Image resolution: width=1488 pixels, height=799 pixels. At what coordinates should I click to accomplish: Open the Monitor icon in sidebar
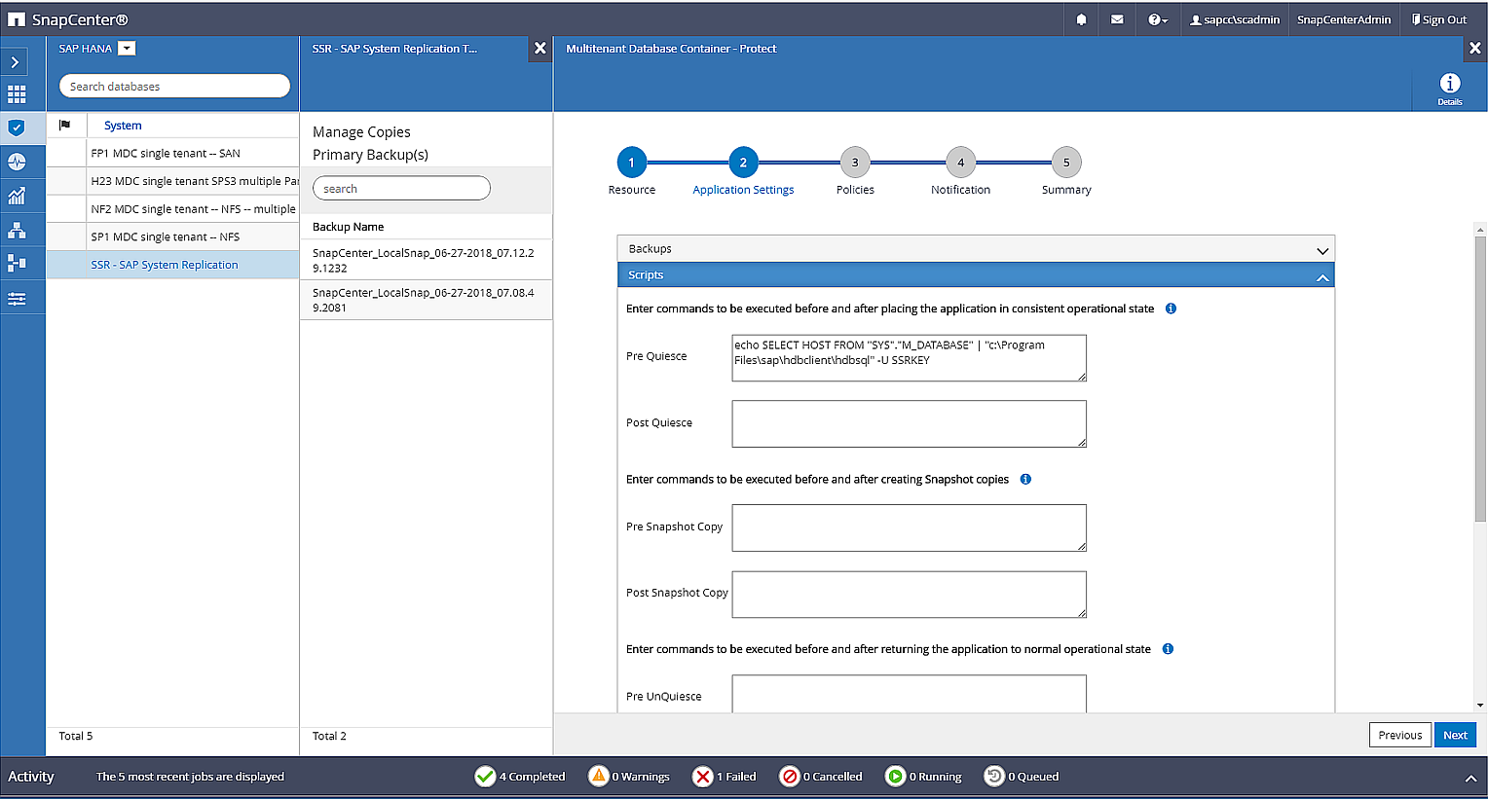click(17, 162)
